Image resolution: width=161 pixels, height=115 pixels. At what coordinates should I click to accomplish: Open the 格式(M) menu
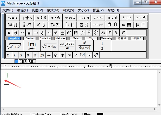pyautogui.click(x=53, y=10)
